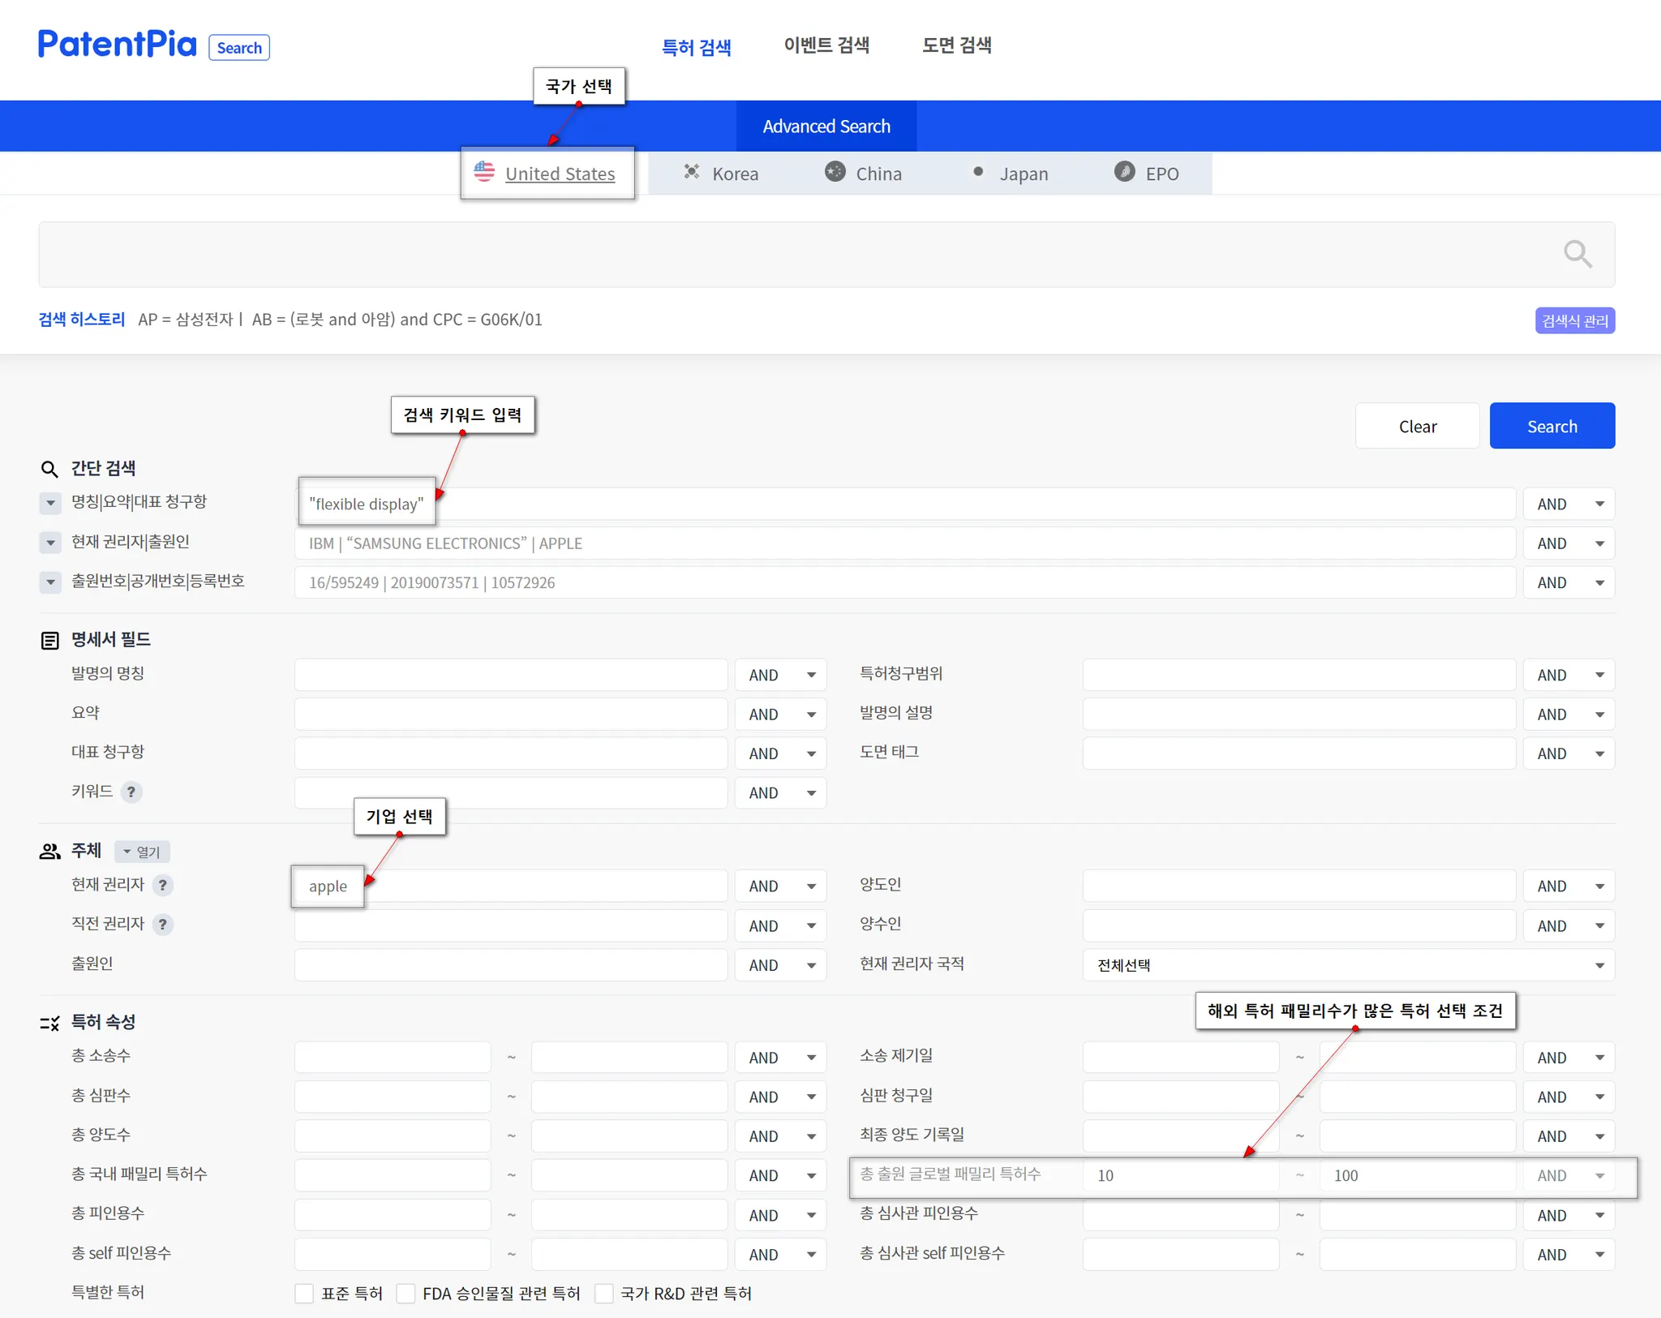Open the 현재 권리자 국적 전체선택 dropdown
The image size is (1661, 1318).
tap(1347, 965)
